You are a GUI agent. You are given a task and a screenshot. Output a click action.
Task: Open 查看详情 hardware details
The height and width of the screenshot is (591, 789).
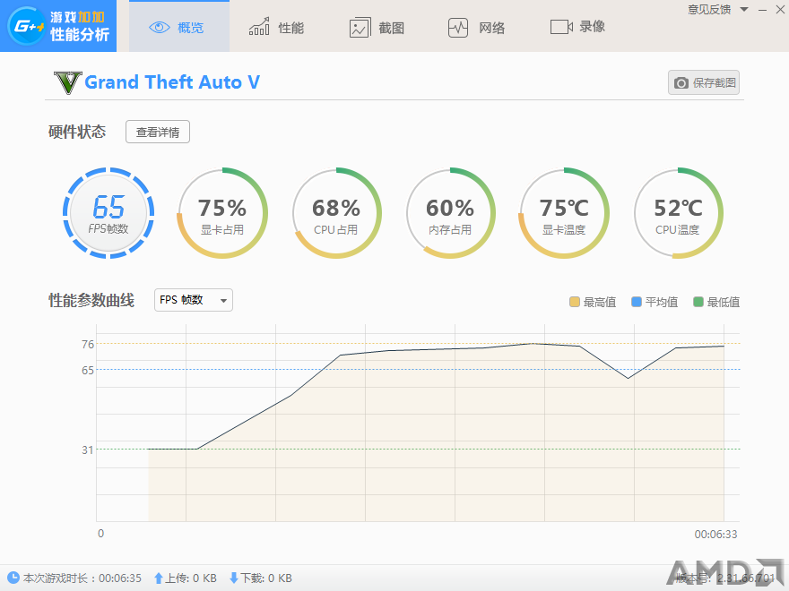158,132
